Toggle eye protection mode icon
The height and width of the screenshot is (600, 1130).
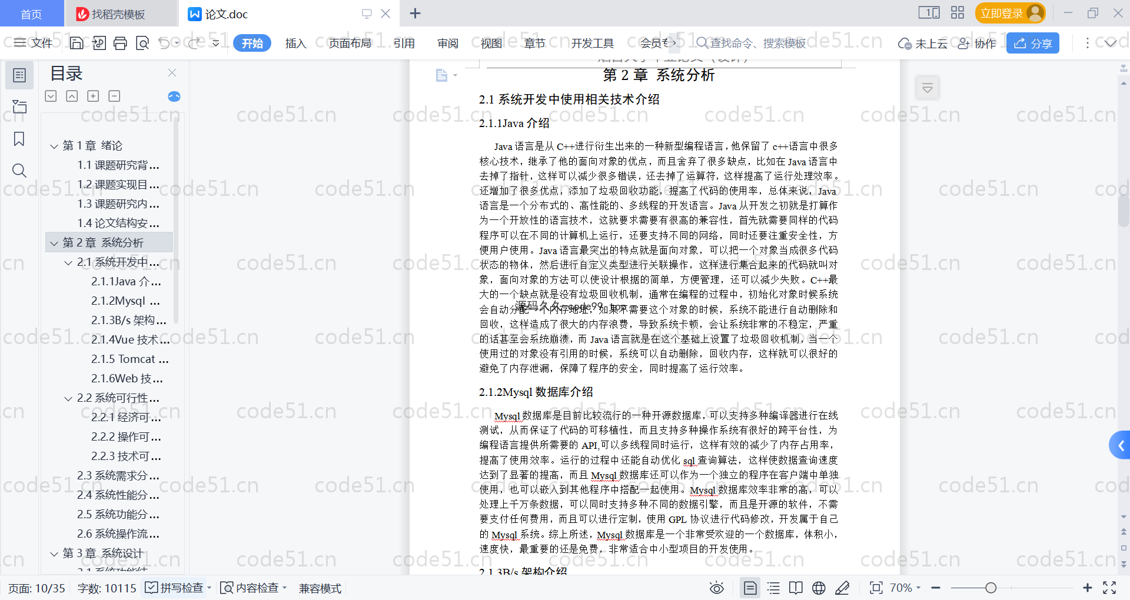pyautogui.click(x=716, y=588)
